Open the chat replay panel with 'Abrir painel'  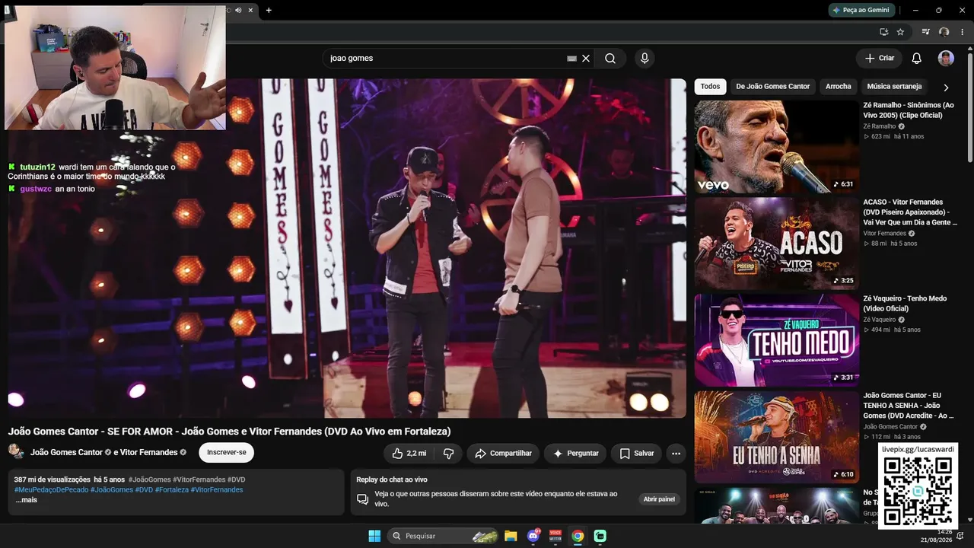tap(659, 499)
